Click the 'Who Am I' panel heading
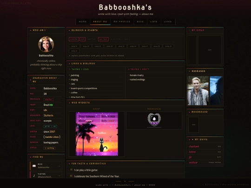Image resolution: width=251 pixels, height=188 pixels. (39, 30)
